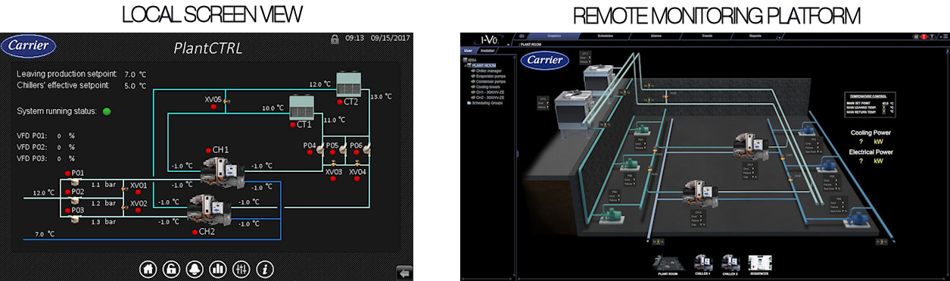Open the Schedules tab in remote platform
Screen dimensions: 950x281
point(605,36)
